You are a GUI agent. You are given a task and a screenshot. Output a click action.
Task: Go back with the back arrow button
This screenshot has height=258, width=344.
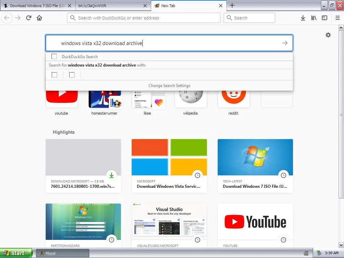(x=7, y=18)
